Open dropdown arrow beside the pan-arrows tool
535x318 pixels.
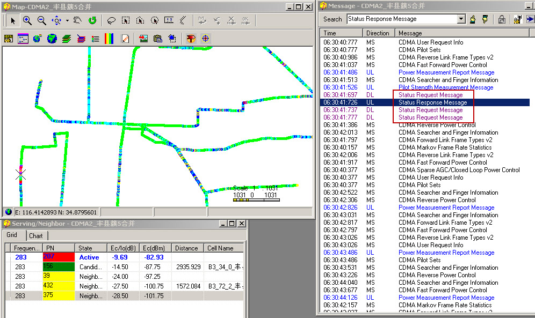pyautogui.click(x=67, y=20)
